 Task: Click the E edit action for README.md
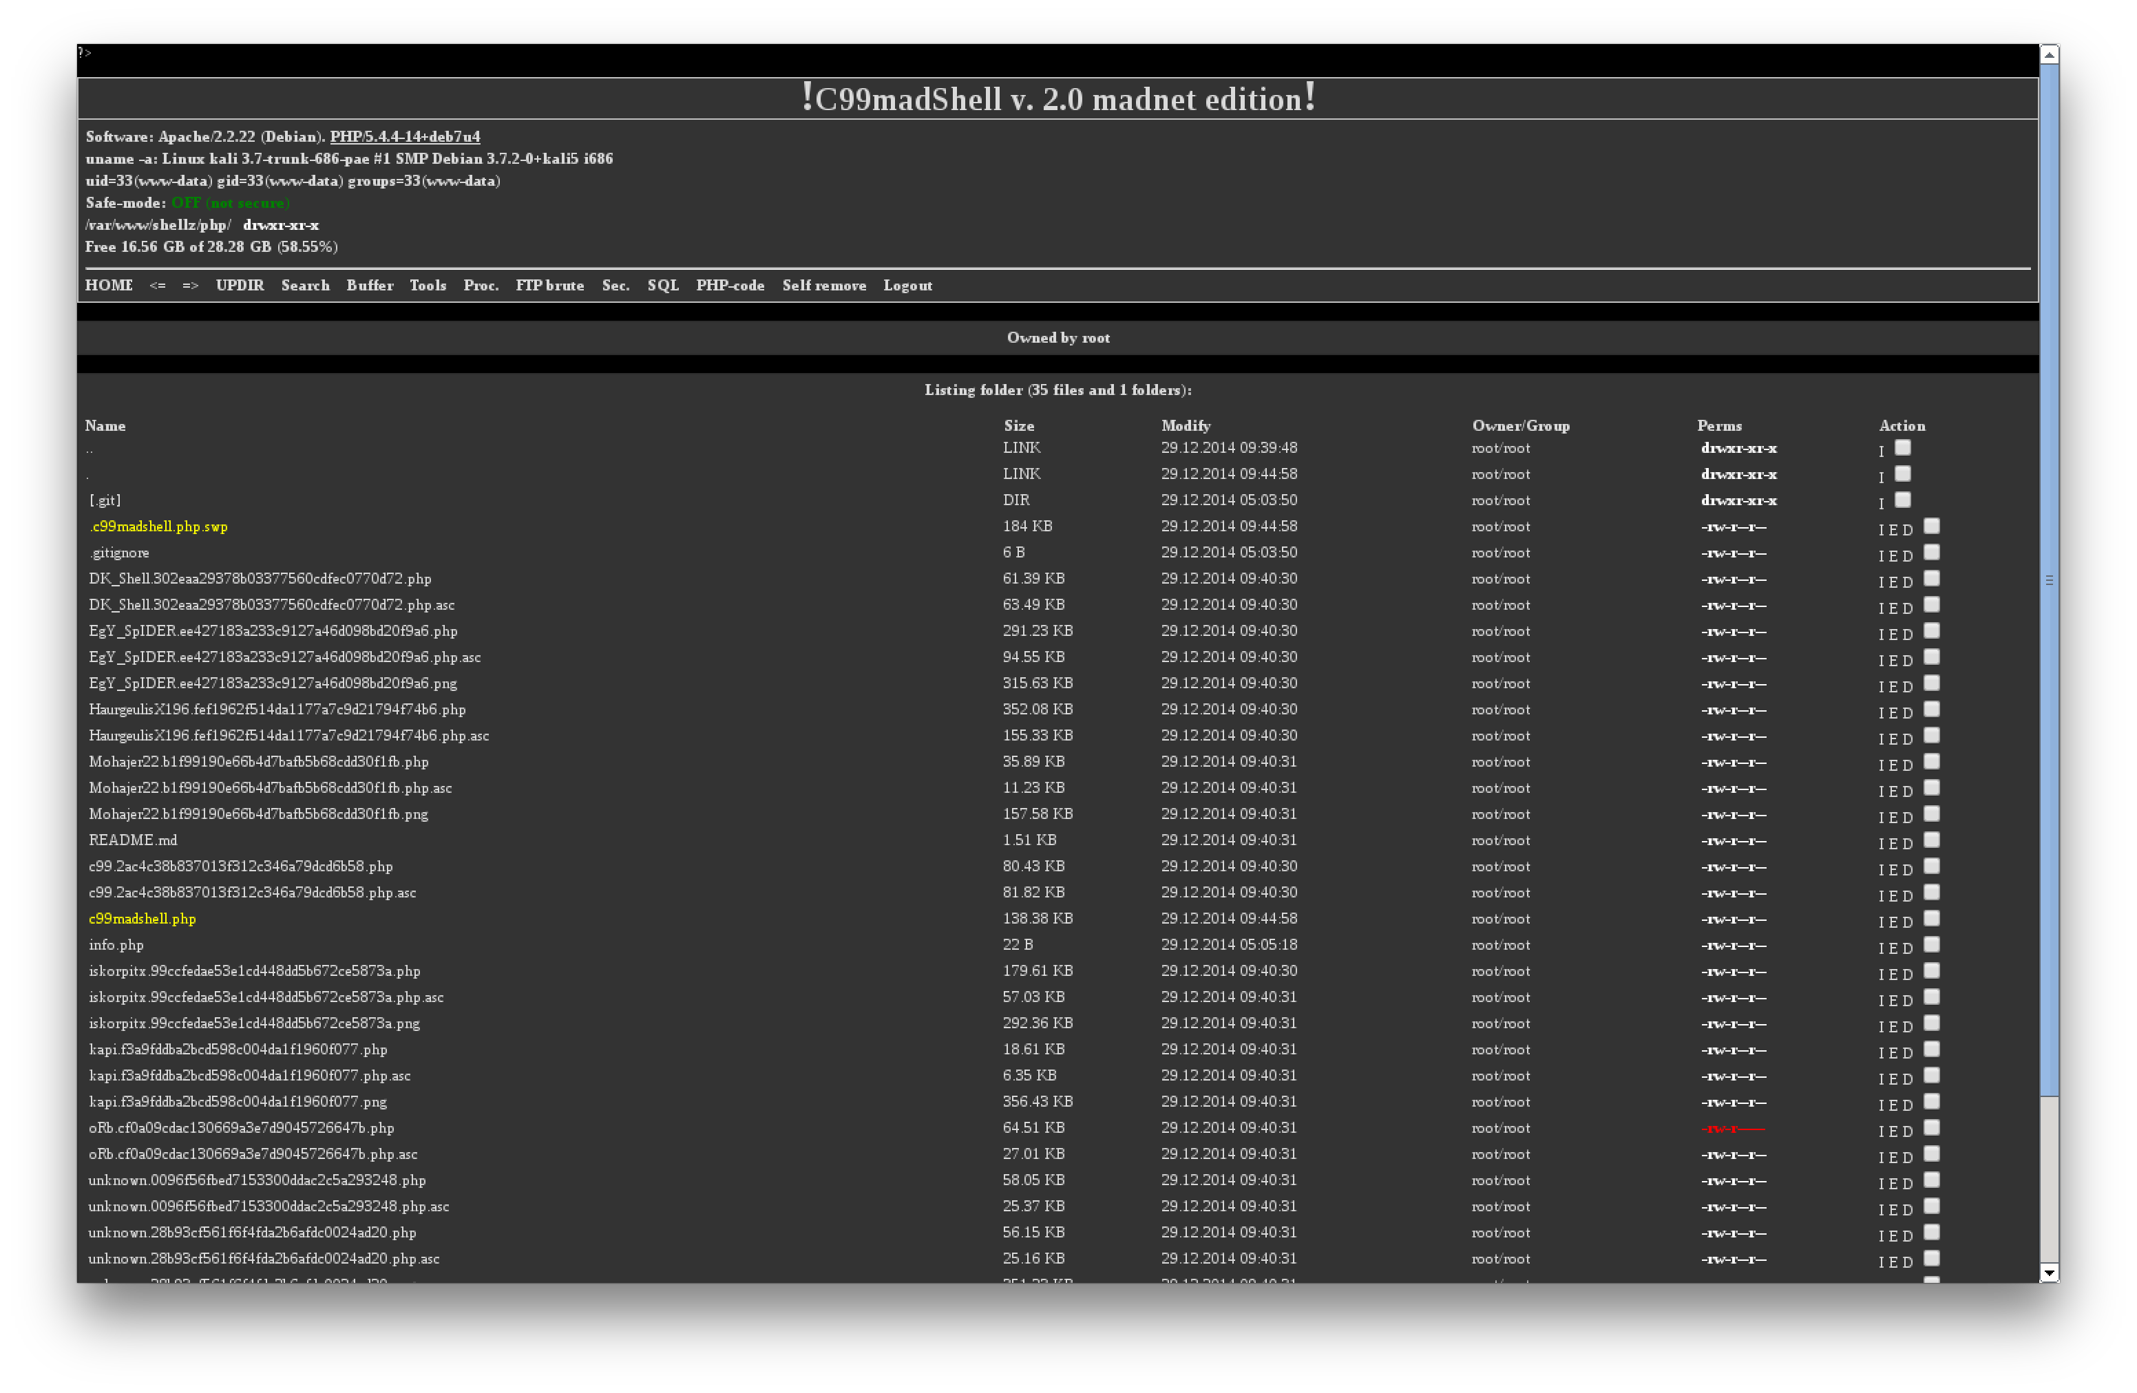point(1894,844)
